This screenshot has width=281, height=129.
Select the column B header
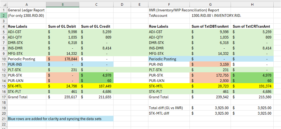click(x=63, y=4)
